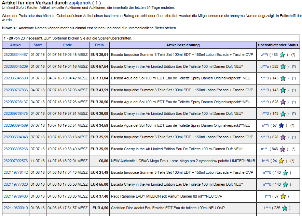Click star icon in row 282119777320
302x216 pixels.
[285, 185]
